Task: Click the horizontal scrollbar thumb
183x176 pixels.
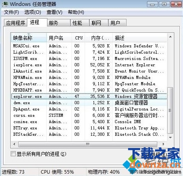Action: click(x=88, y=144)
